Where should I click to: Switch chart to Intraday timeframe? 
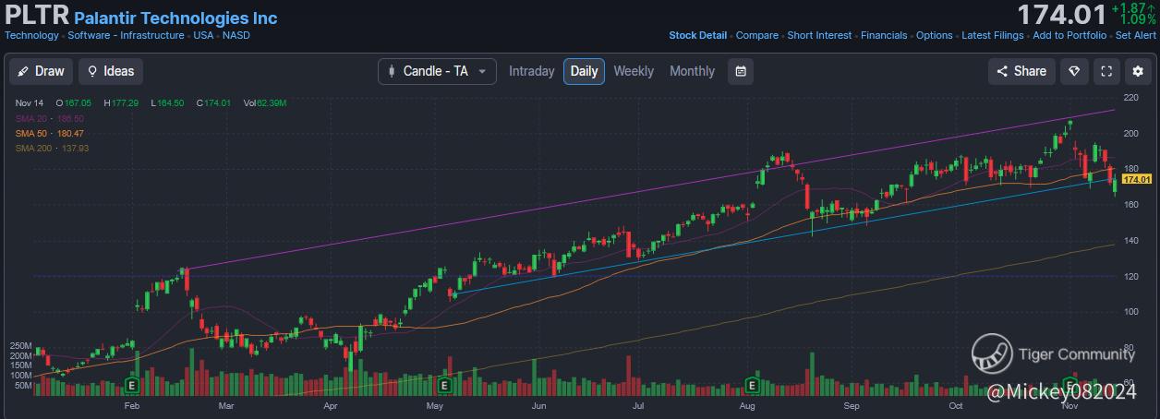click(532, 71)
